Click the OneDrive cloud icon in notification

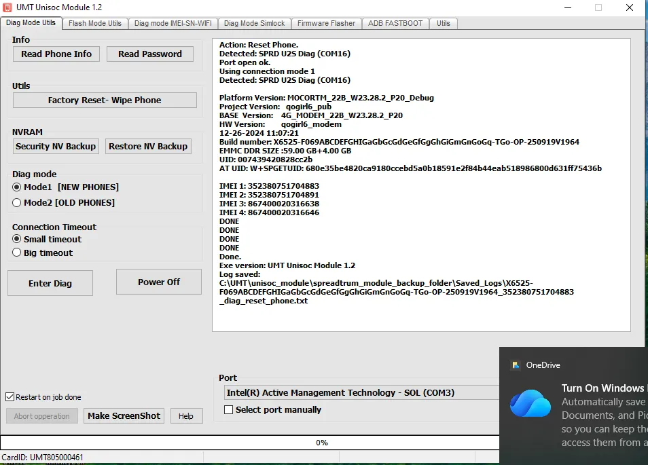[x=530, y=403]
